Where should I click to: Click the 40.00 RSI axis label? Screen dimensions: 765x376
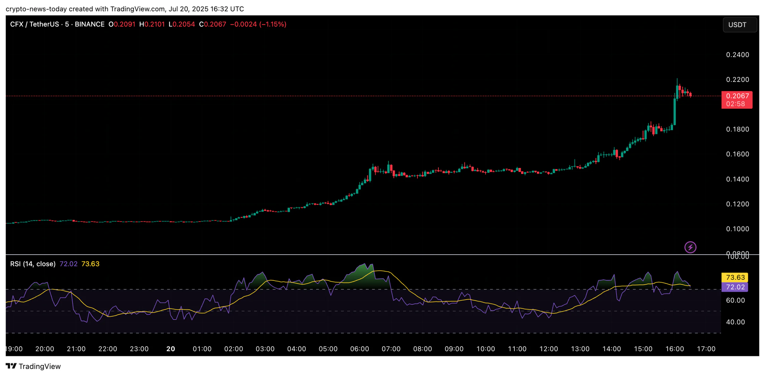pos(735,322)
